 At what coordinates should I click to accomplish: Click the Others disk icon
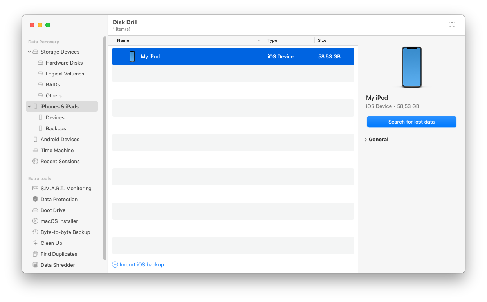click(40, 95)
